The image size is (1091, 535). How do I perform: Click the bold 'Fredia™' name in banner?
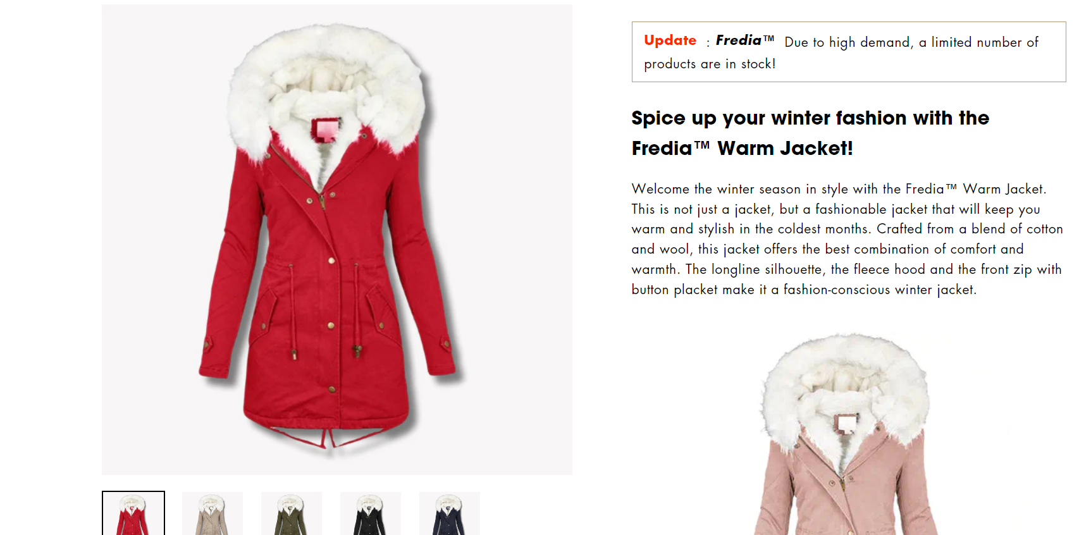[744, 40]
